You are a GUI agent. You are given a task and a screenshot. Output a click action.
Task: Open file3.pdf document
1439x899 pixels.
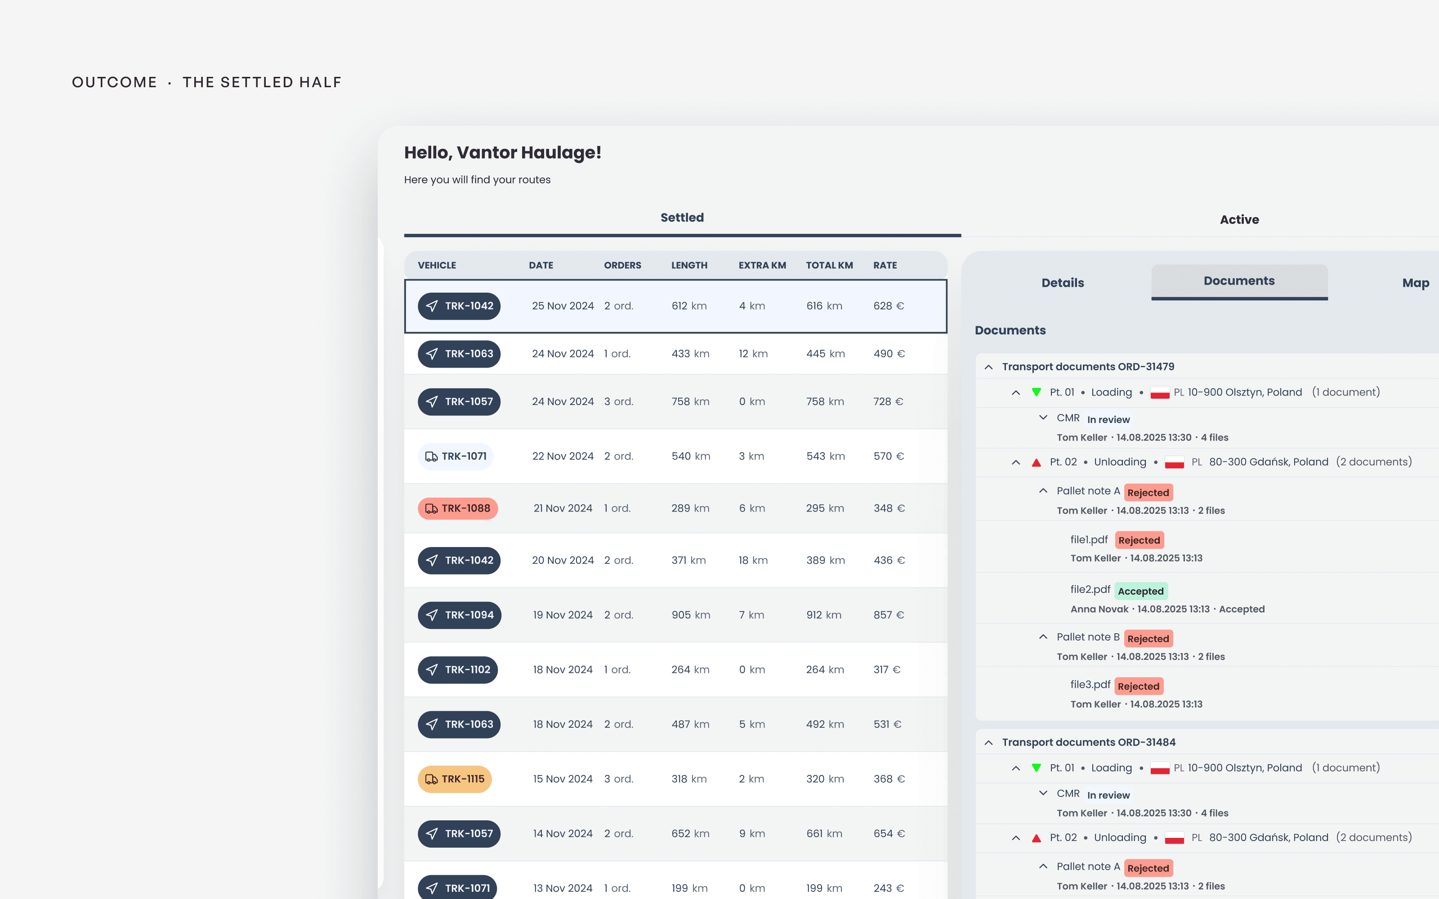pyautogui.click(x=1090, y=684)
